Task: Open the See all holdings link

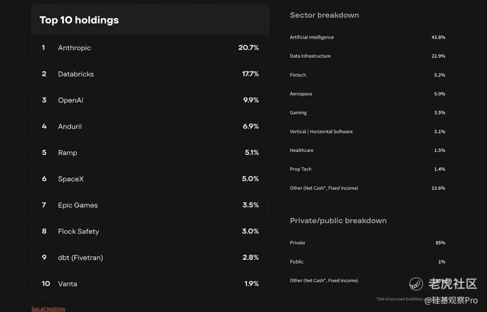Action: click(x=48, y=308)
